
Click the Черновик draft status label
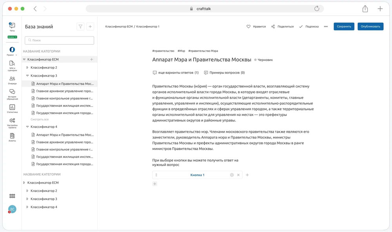(x=263, y=60)
